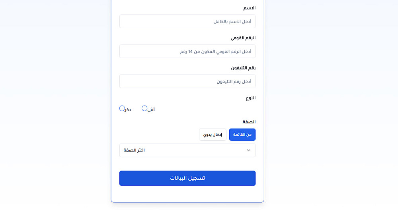Click the ذكر option label text
Image resolution: width=398 pixels, height=213 pixels.
click(128, 109)
